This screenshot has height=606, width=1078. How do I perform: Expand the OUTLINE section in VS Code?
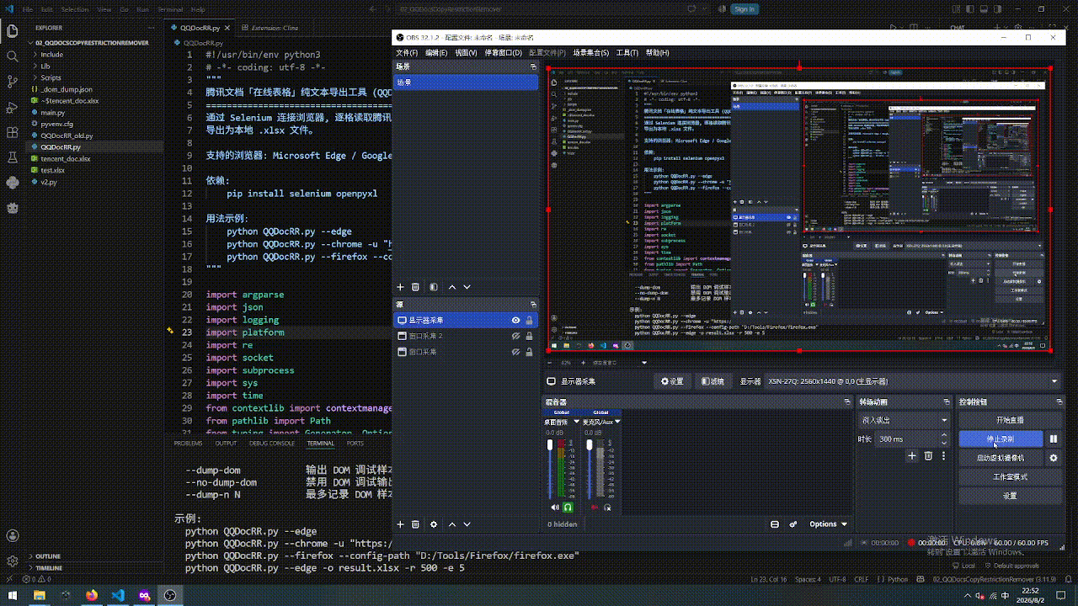tap(48, 556)
